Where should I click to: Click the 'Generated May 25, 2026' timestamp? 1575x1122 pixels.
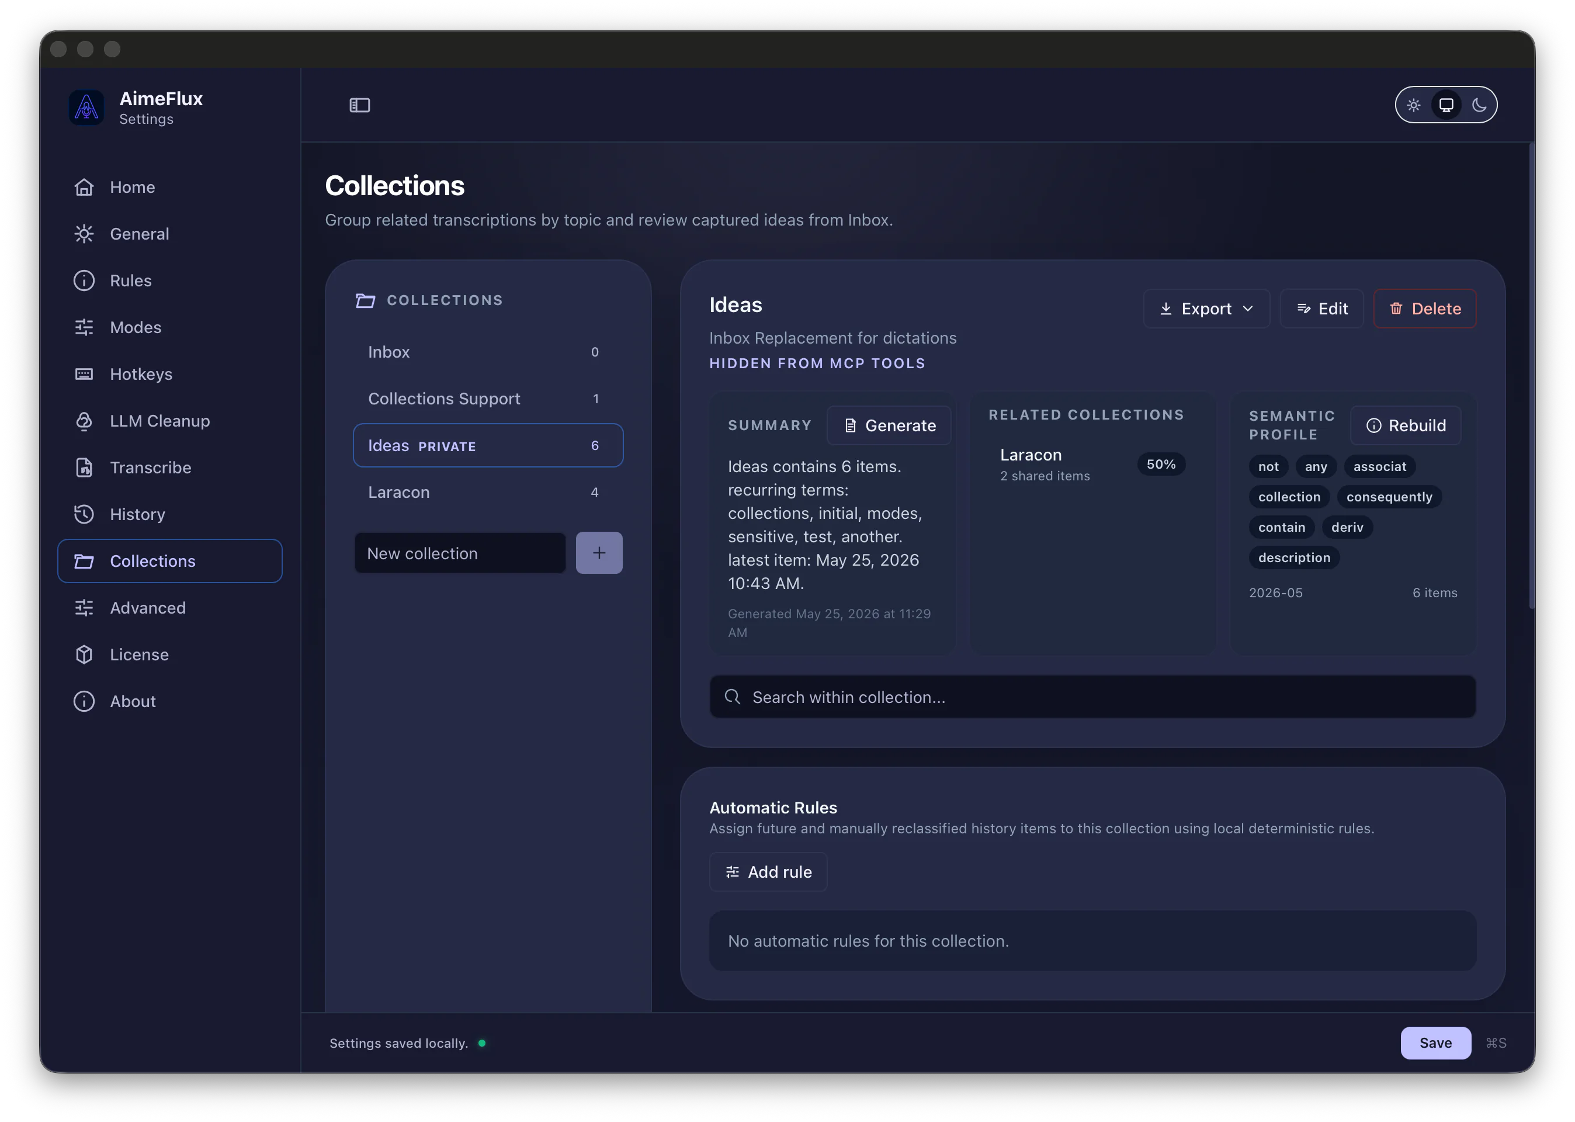828,622
